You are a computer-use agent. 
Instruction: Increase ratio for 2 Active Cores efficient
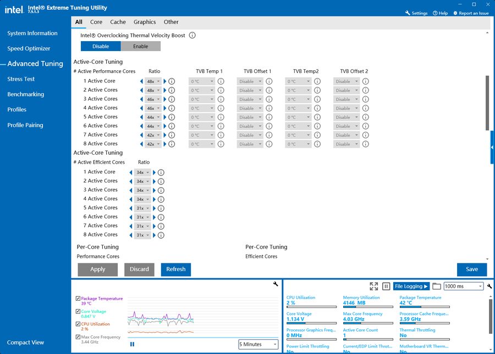pos(154,182)
